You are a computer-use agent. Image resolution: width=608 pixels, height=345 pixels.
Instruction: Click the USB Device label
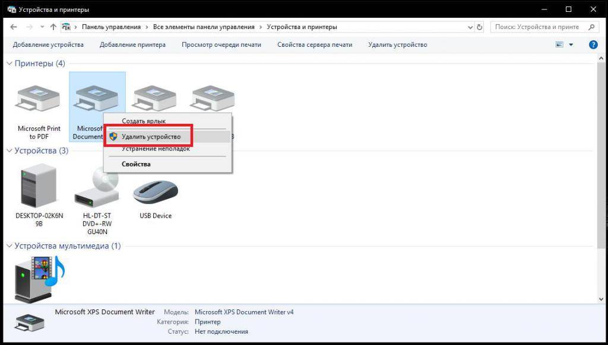point(156,216)
